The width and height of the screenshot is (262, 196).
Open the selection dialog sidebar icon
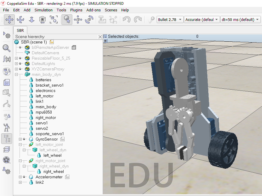tap(7, 117)
